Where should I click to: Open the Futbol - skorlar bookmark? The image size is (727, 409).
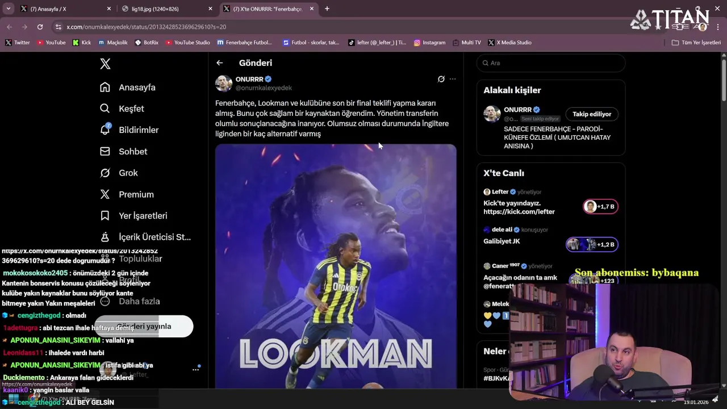(x=311, y=43)
